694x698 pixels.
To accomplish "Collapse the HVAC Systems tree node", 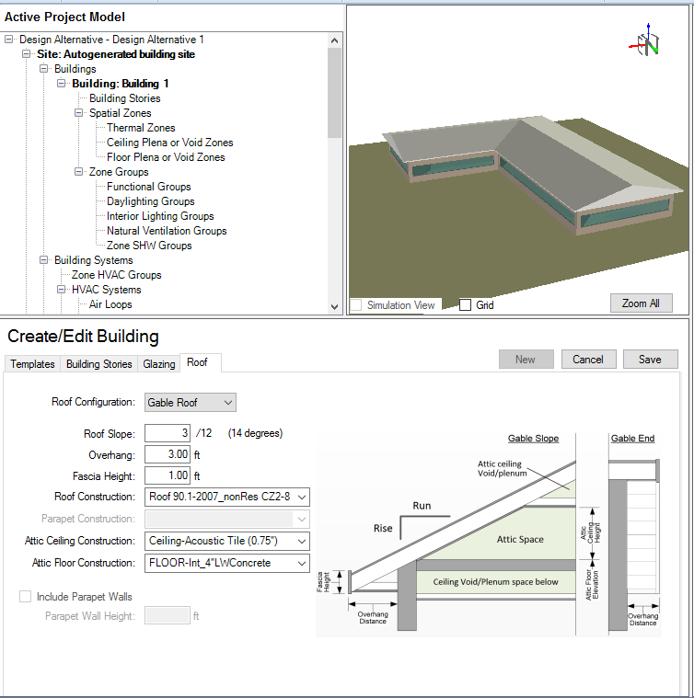I will pos(62,290).
